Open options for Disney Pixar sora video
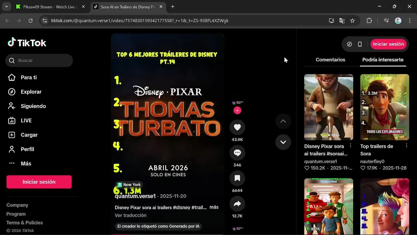 pos(351,146)
